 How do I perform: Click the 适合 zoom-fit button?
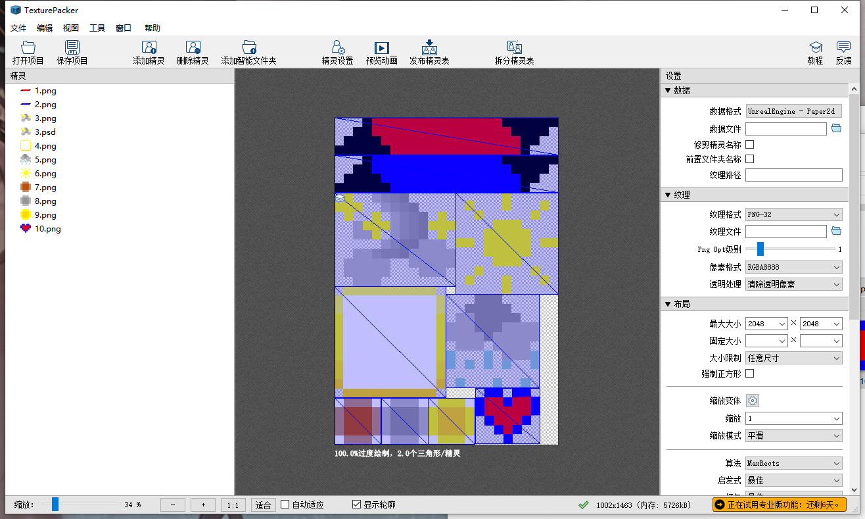263,505
